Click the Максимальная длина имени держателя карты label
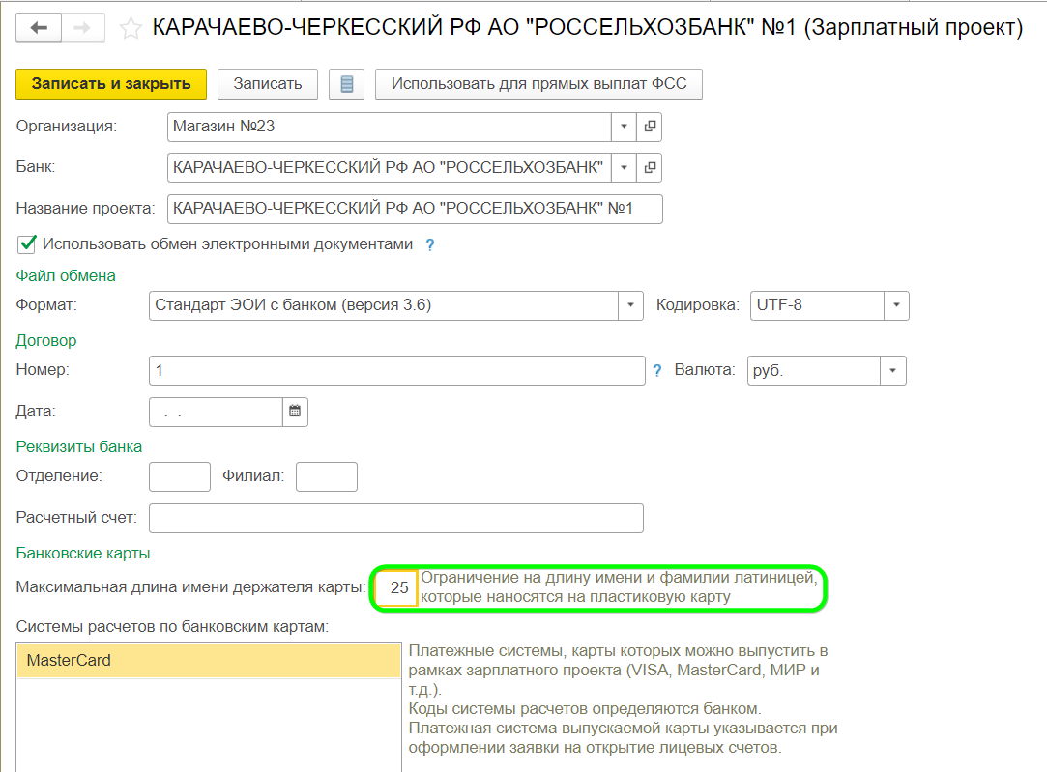The width and height of the screenshot is (1047, 772). 191,587
